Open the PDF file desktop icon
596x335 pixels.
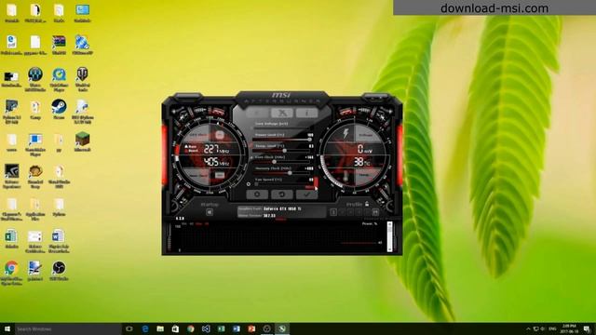point(11,46)
